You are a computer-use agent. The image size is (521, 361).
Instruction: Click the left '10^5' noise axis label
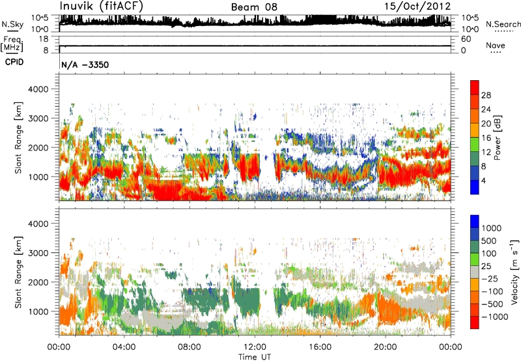[x=40, y=18]
